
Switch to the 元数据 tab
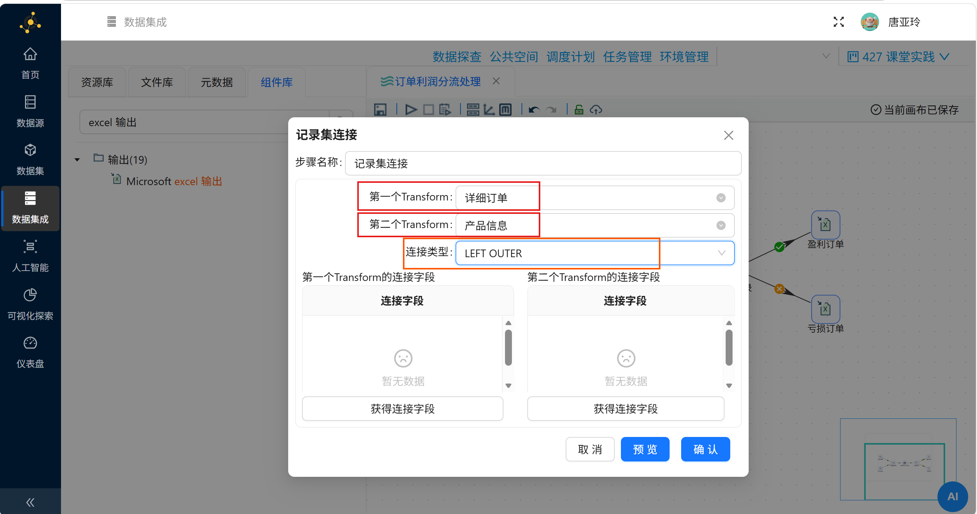click(x=216, y=82)
